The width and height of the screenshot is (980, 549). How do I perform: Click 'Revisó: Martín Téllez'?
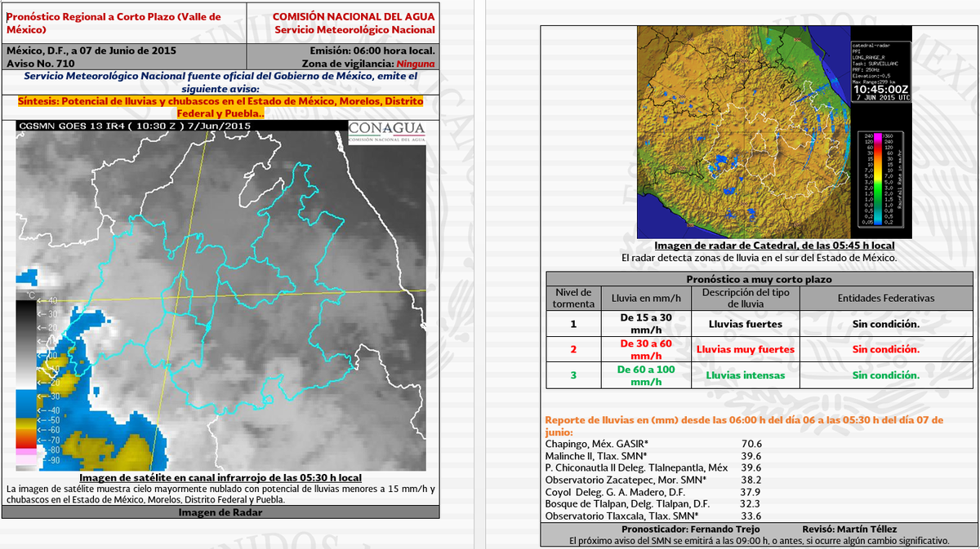tap(849, 529)
